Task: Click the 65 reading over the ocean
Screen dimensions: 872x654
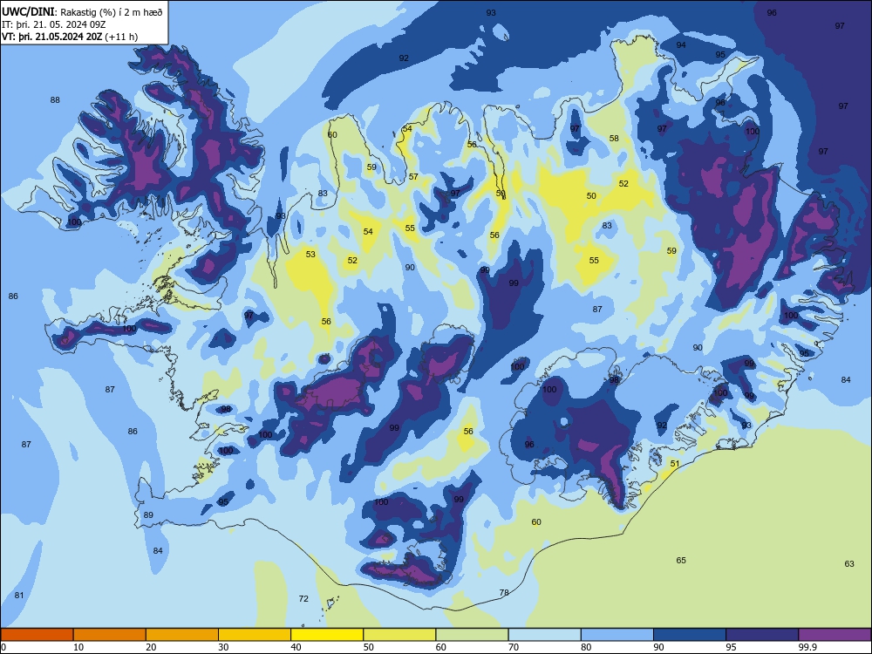Action: (681, 560)
